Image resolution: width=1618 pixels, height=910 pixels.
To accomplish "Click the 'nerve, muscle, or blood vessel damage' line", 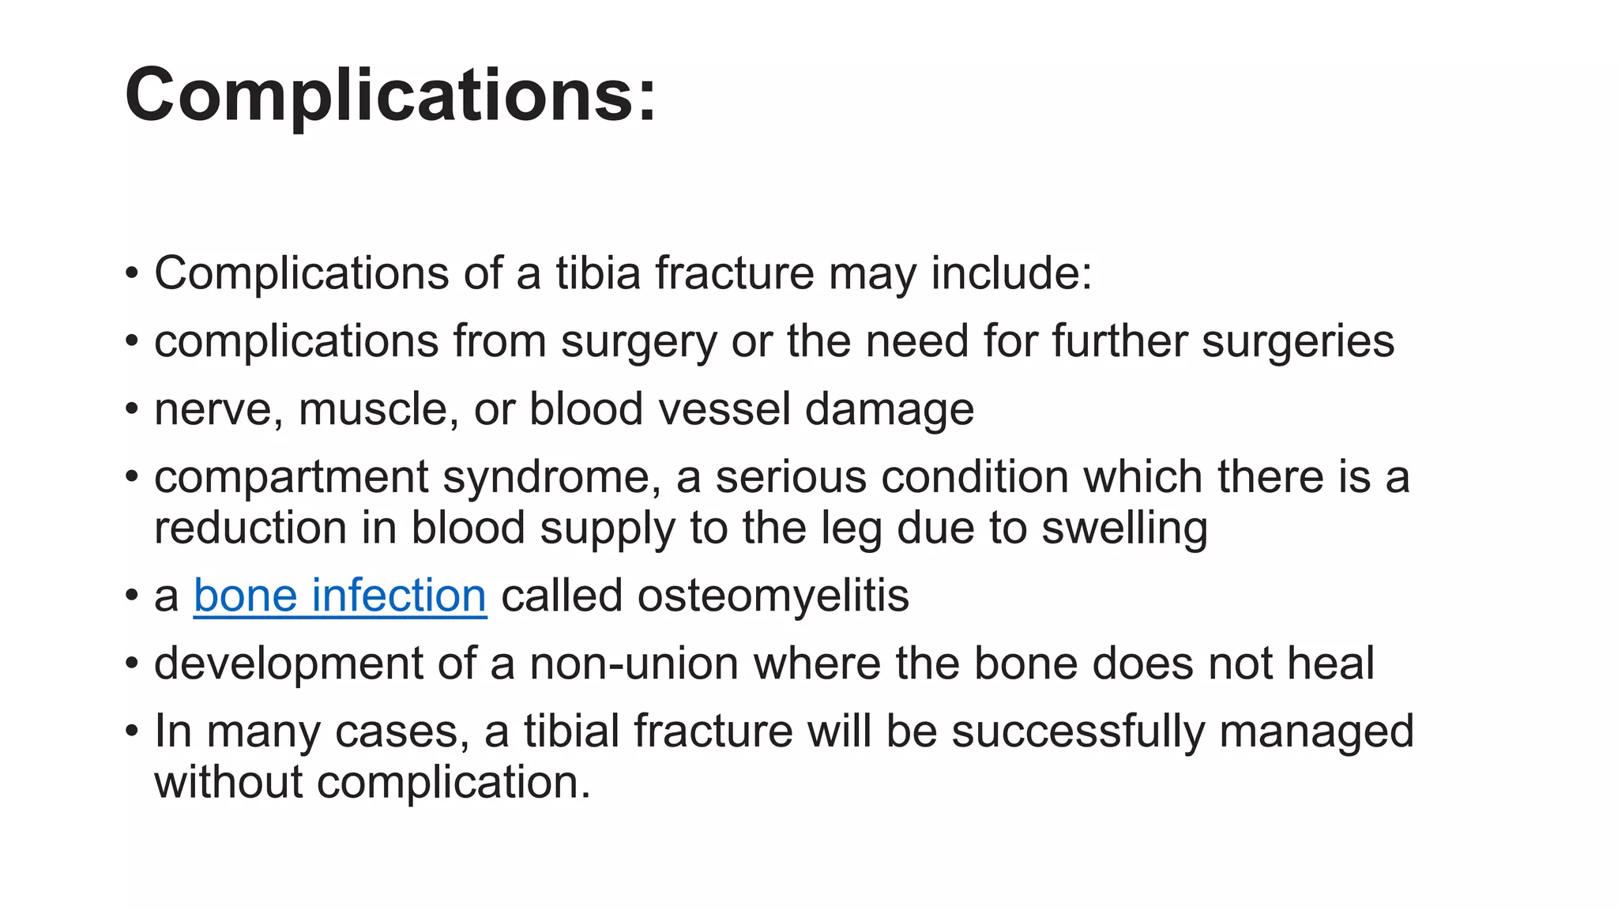I will point(563,409).
